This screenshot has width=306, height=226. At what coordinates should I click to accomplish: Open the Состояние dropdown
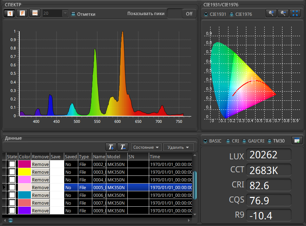tap(146, 147)
